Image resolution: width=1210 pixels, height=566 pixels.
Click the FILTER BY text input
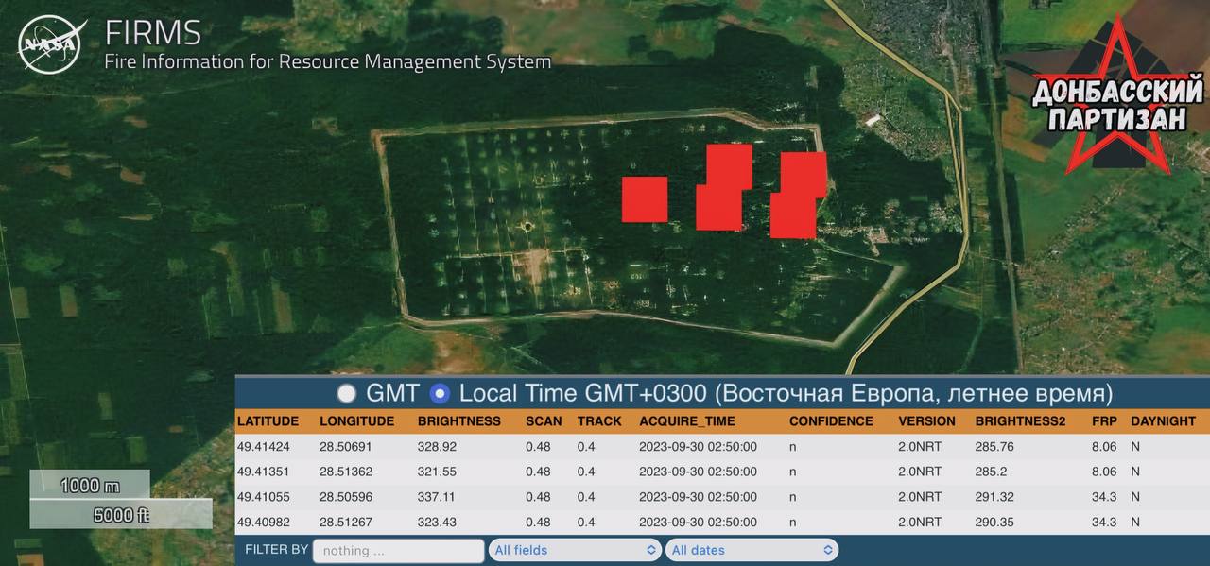[398, 550]
